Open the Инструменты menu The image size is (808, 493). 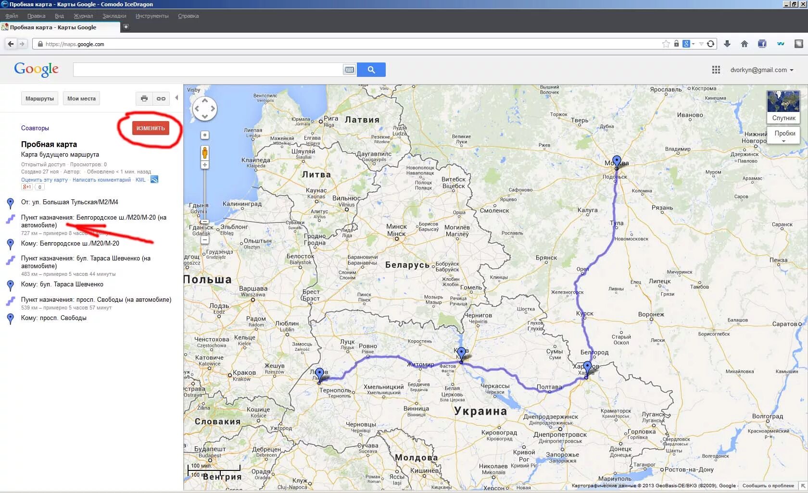[x=152, y=16]
